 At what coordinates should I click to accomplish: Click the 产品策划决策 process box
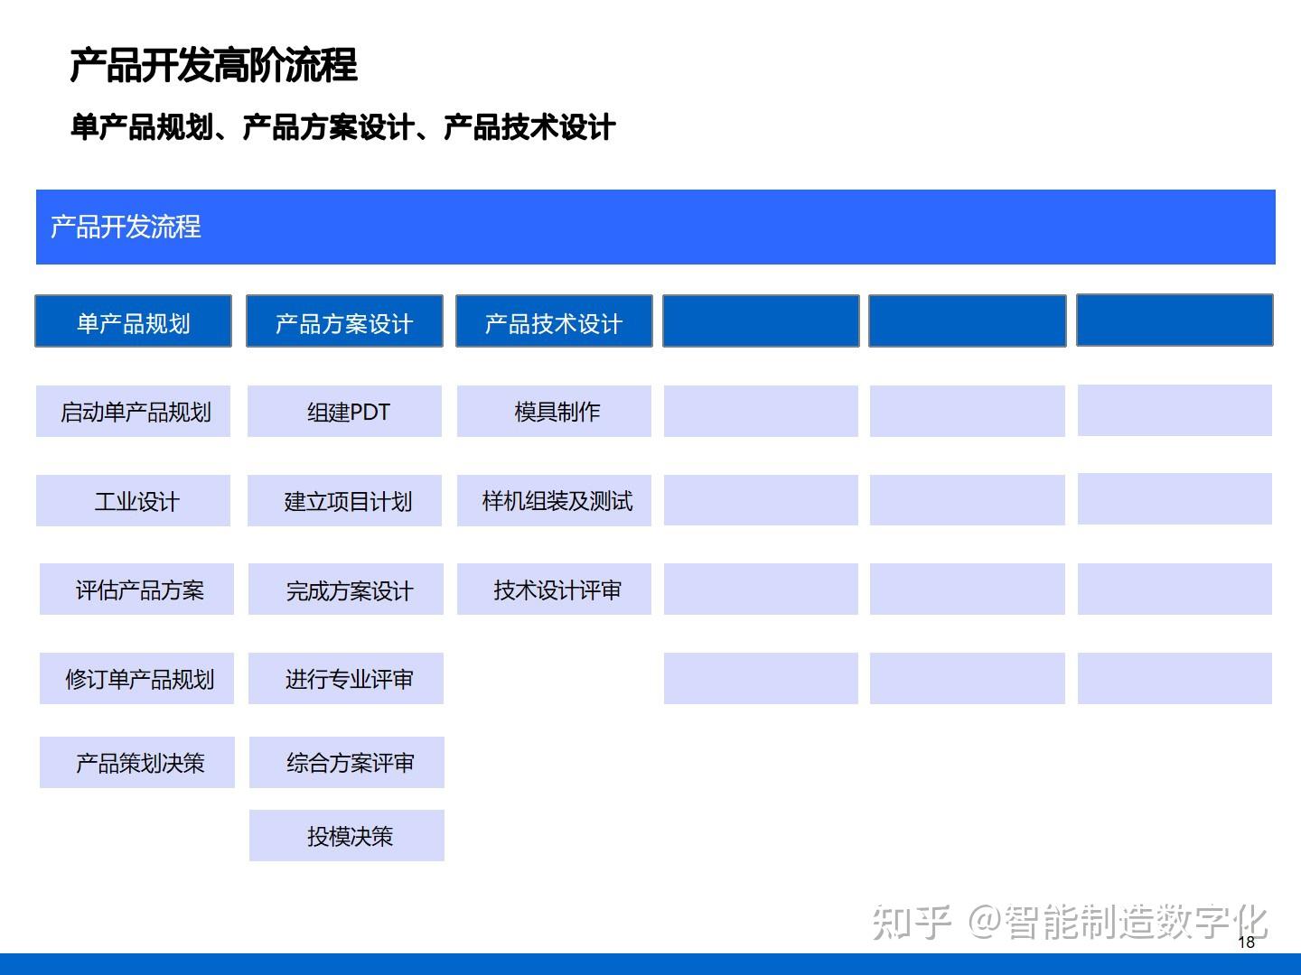(x=136, y=762)
